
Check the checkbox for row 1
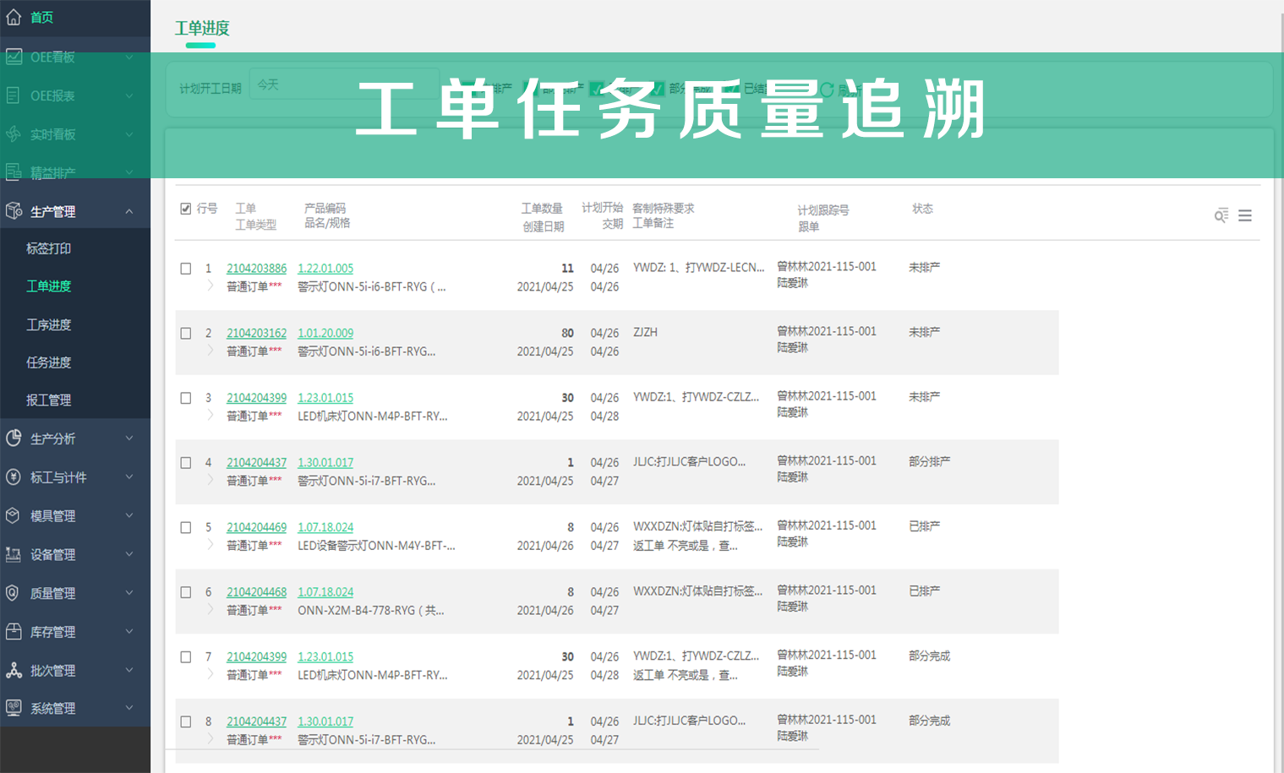pos(186,269)
